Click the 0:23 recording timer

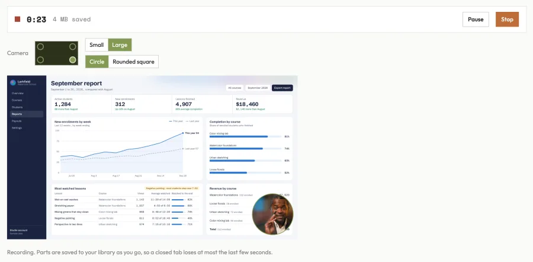point(36,20)
